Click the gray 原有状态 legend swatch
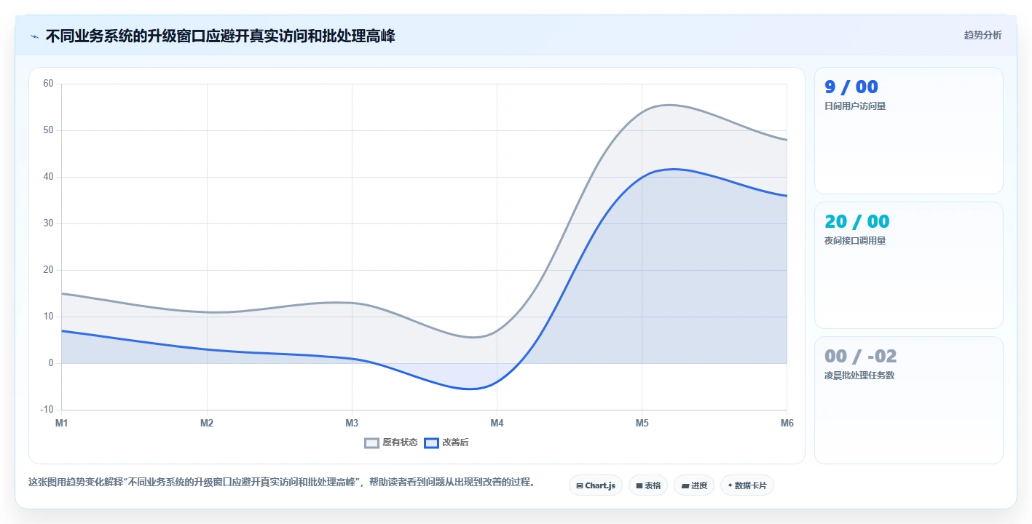The height and width of the screenshot is (524, 1032). [372, 442]
